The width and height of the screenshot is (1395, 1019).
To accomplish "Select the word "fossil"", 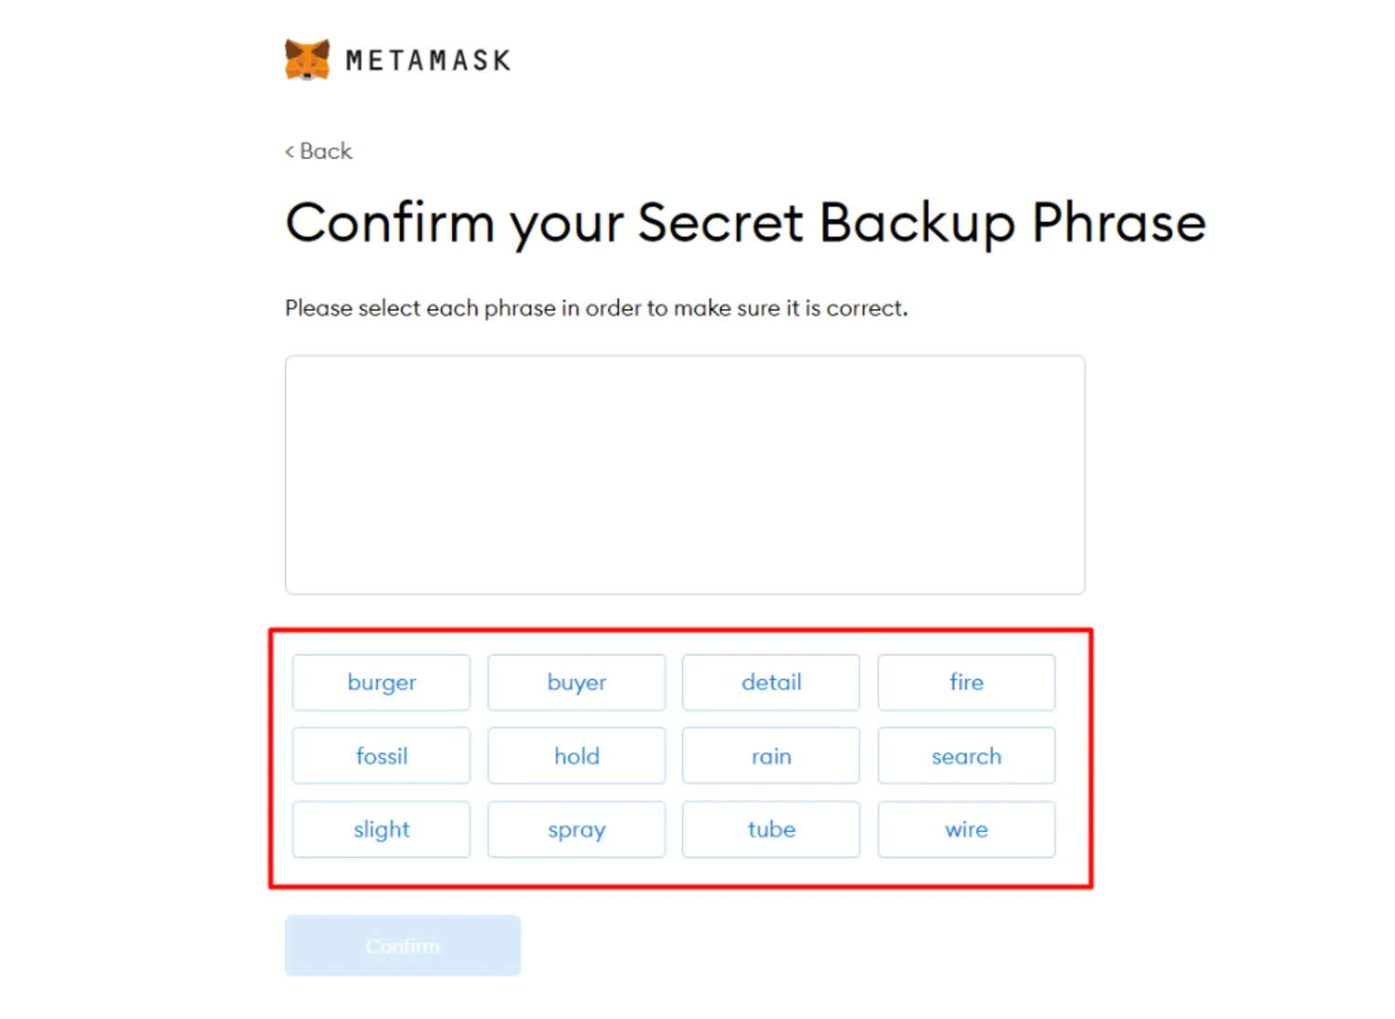I will coord(381,755).
